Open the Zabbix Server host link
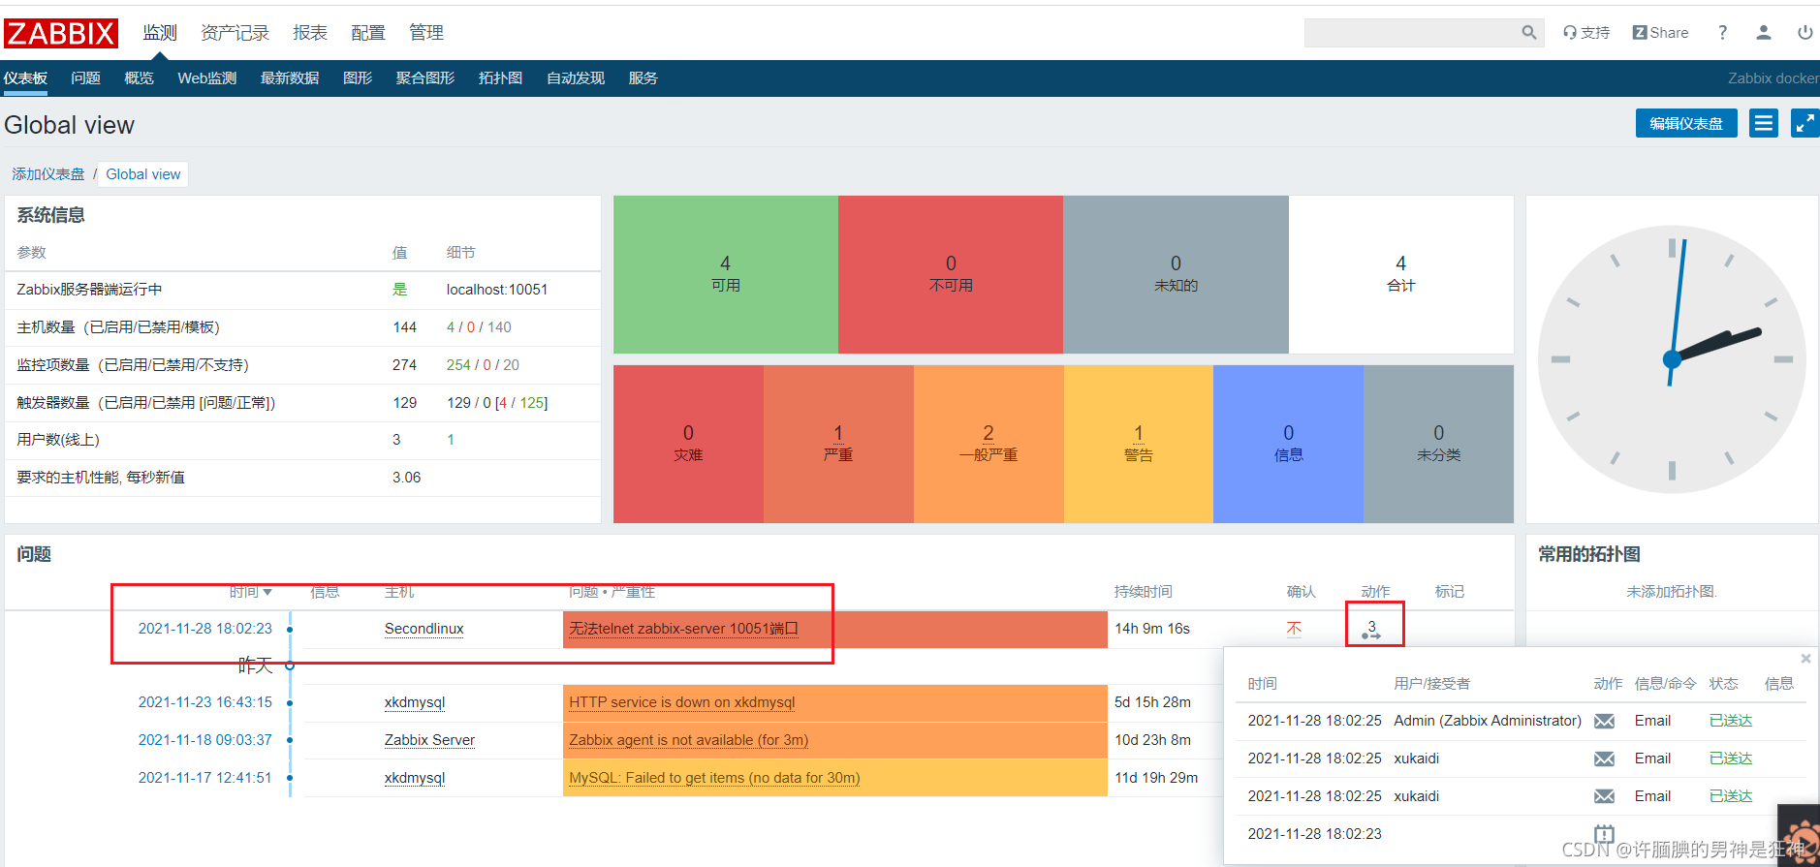Image resolution: width=1820 pixels, height=867 pixels. pos(429,740)
